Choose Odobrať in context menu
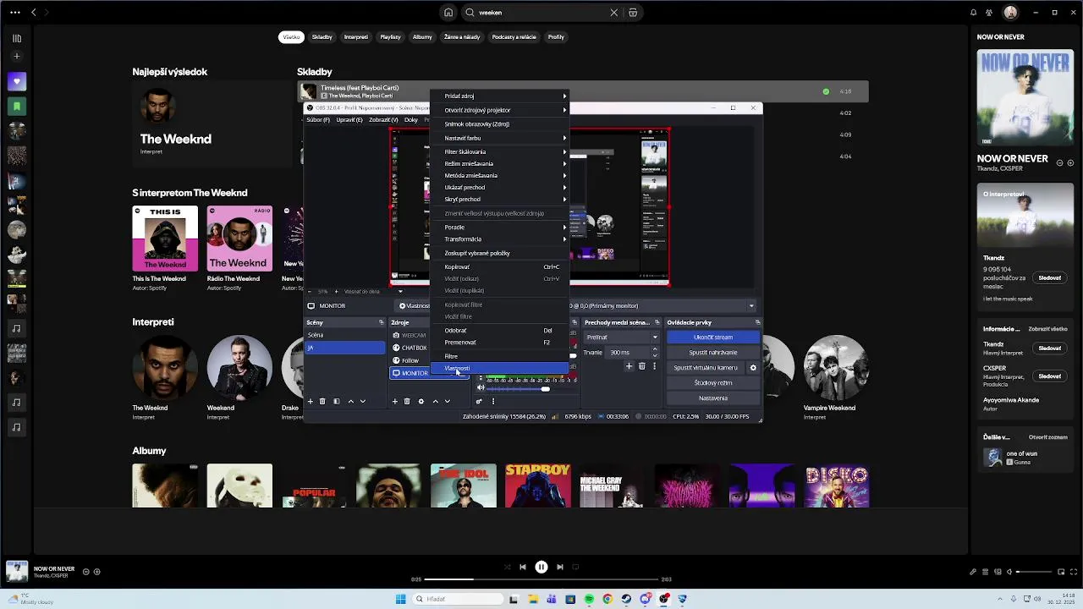The width and height of the screenshot is (1083, 609). 499,331
